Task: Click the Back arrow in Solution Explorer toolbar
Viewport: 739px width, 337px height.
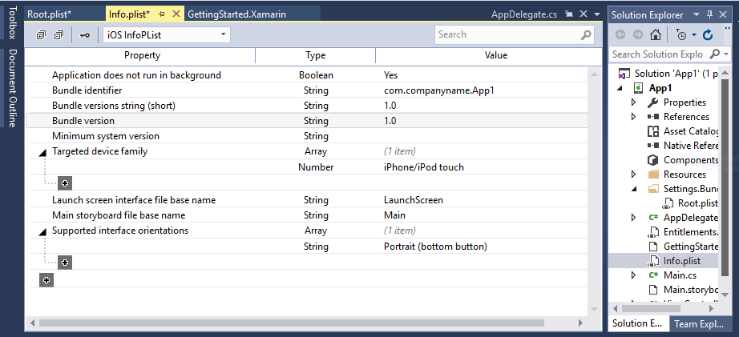Action: [x=620, y=34]
